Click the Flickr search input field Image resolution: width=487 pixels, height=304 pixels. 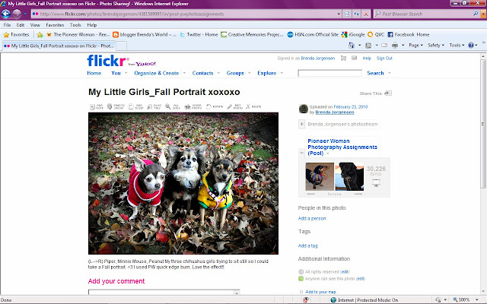[329, 73]
